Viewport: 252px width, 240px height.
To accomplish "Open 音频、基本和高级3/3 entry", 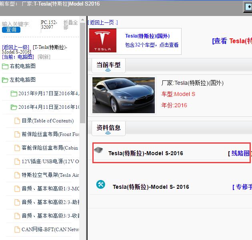I will tap(50, 216).
